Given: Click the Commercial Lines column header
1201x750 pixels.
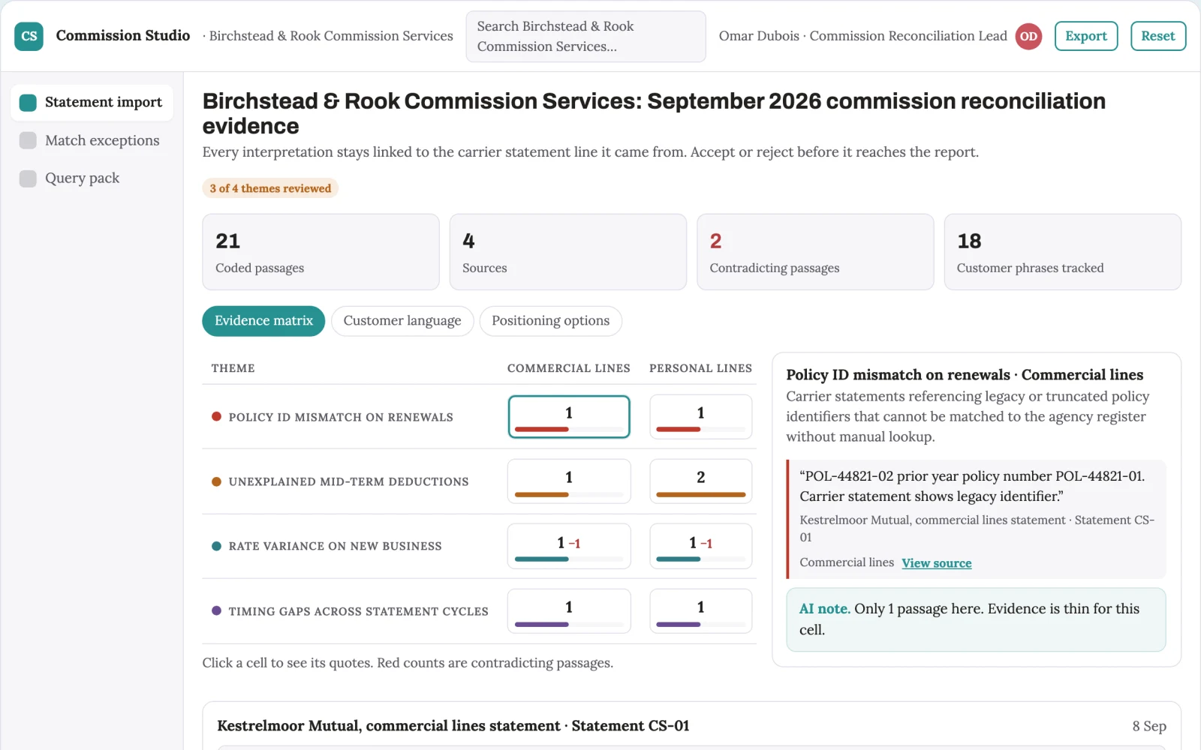Looking at the screenshot, I should pyautogui.click(x=568, y=368).
